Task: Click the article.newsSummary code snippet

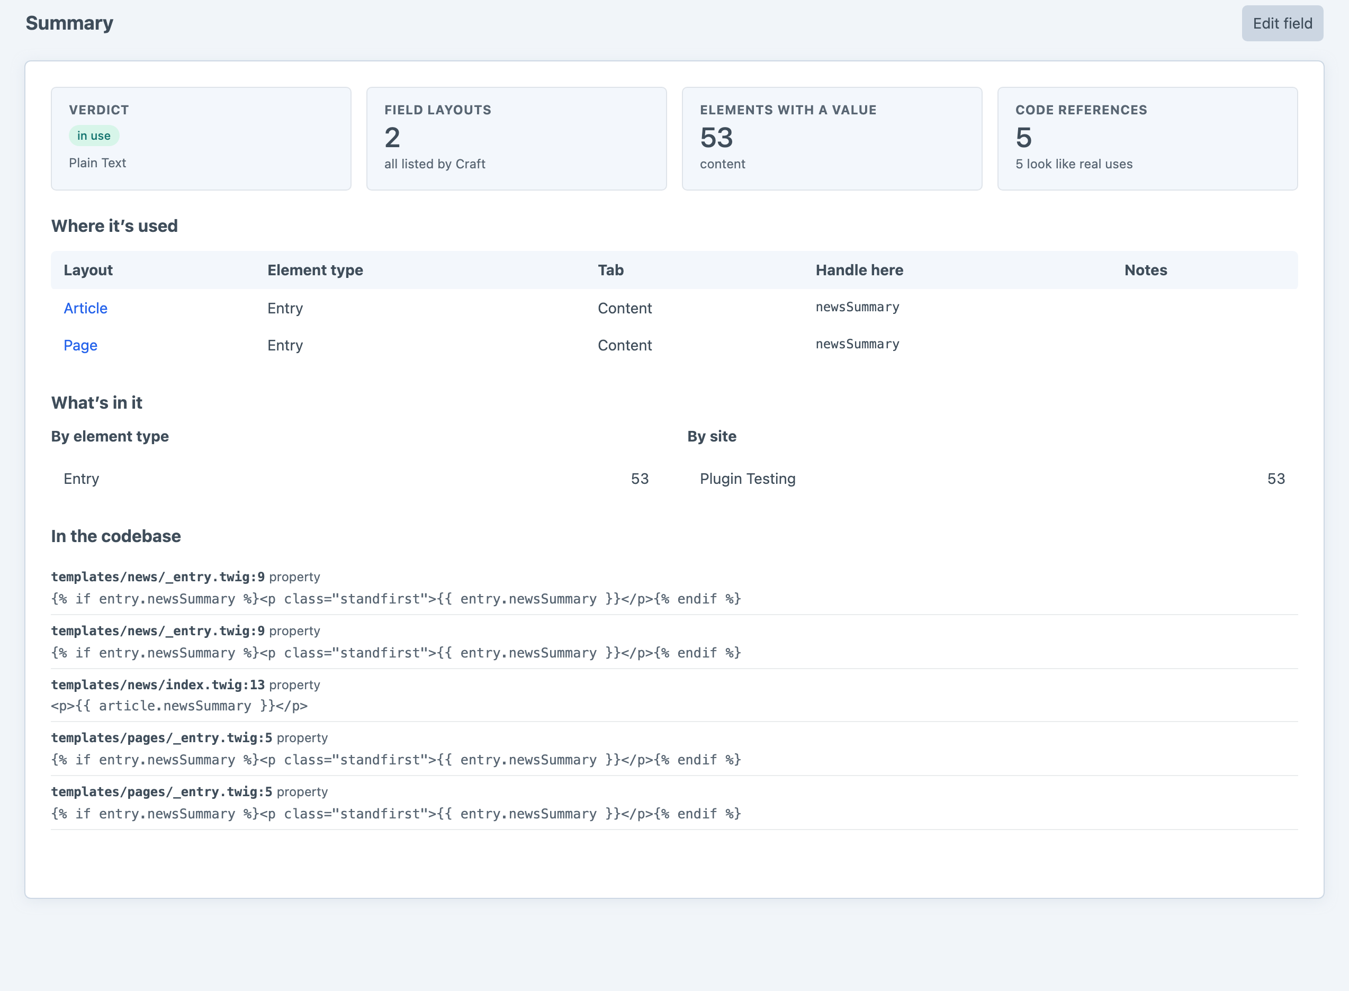Action: 179,706
